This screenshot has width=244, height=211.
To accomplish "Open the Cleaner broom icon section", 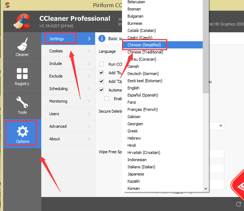I will click(x=22, y=47).
